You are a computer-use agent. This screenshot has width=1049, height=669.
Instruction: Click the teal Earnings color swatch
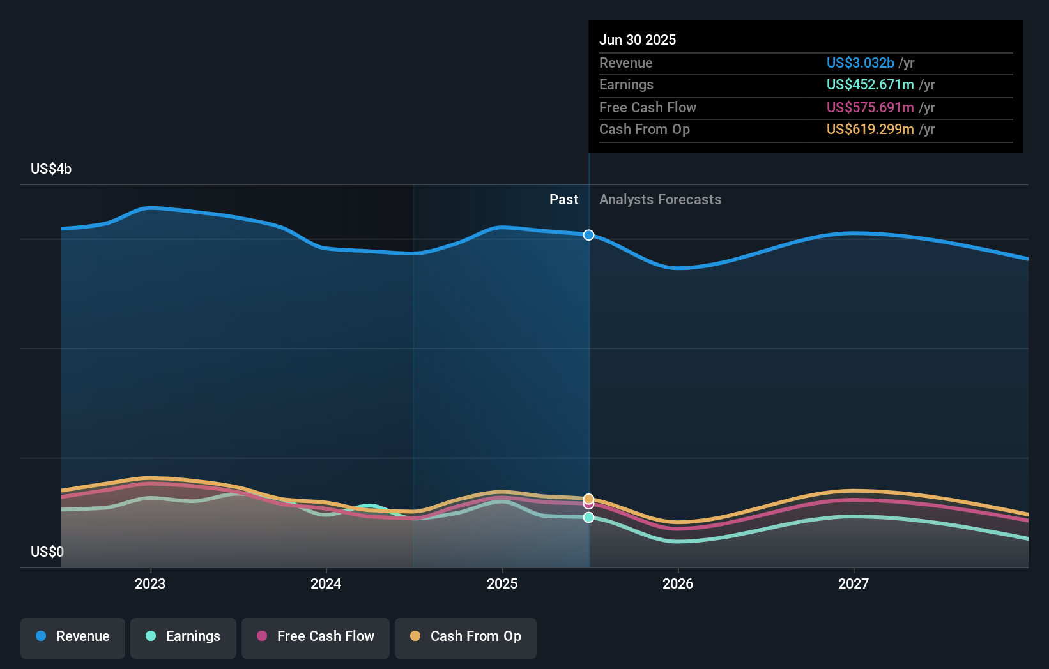[x=149, y=636]
